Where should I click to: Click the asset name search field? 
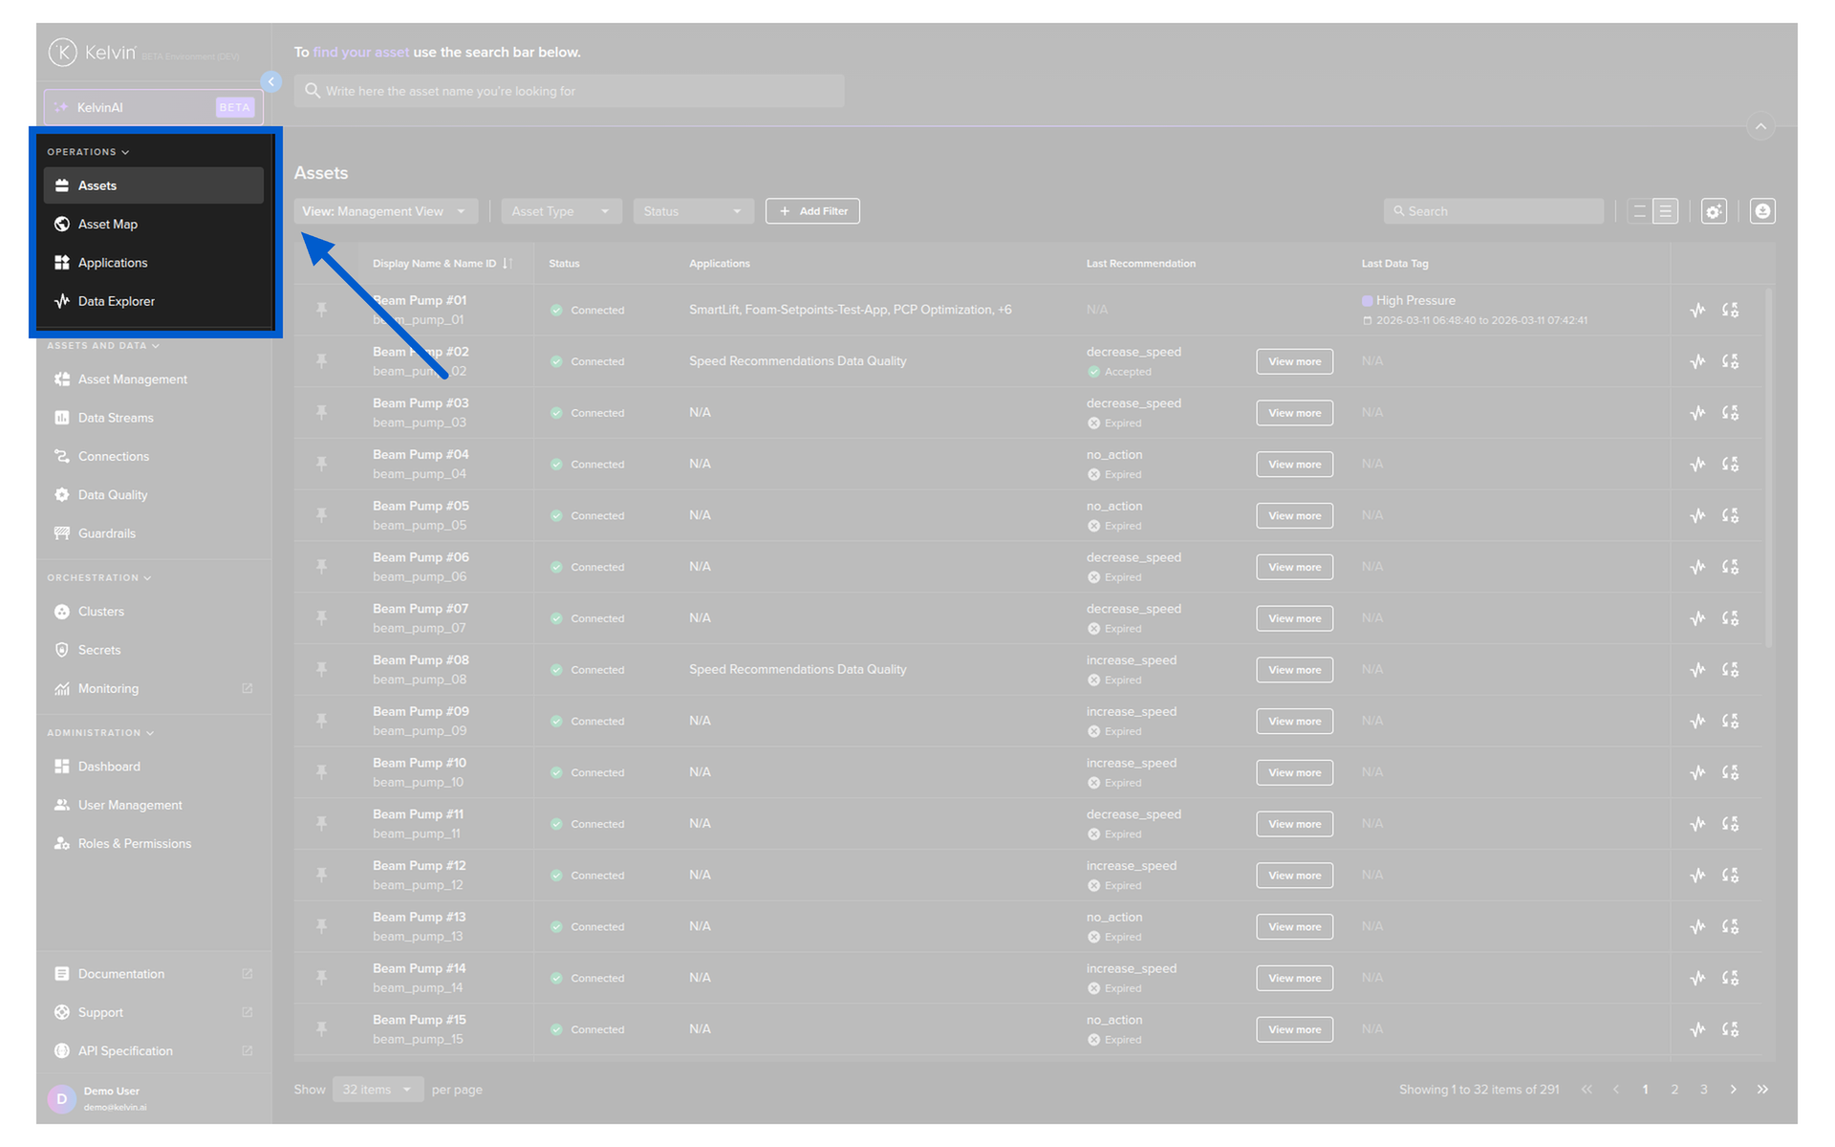[x=569, y=91]
